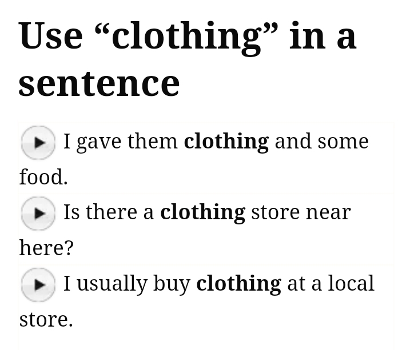Play audio for "I usually buy clothing" sentence

coord(38,284)
